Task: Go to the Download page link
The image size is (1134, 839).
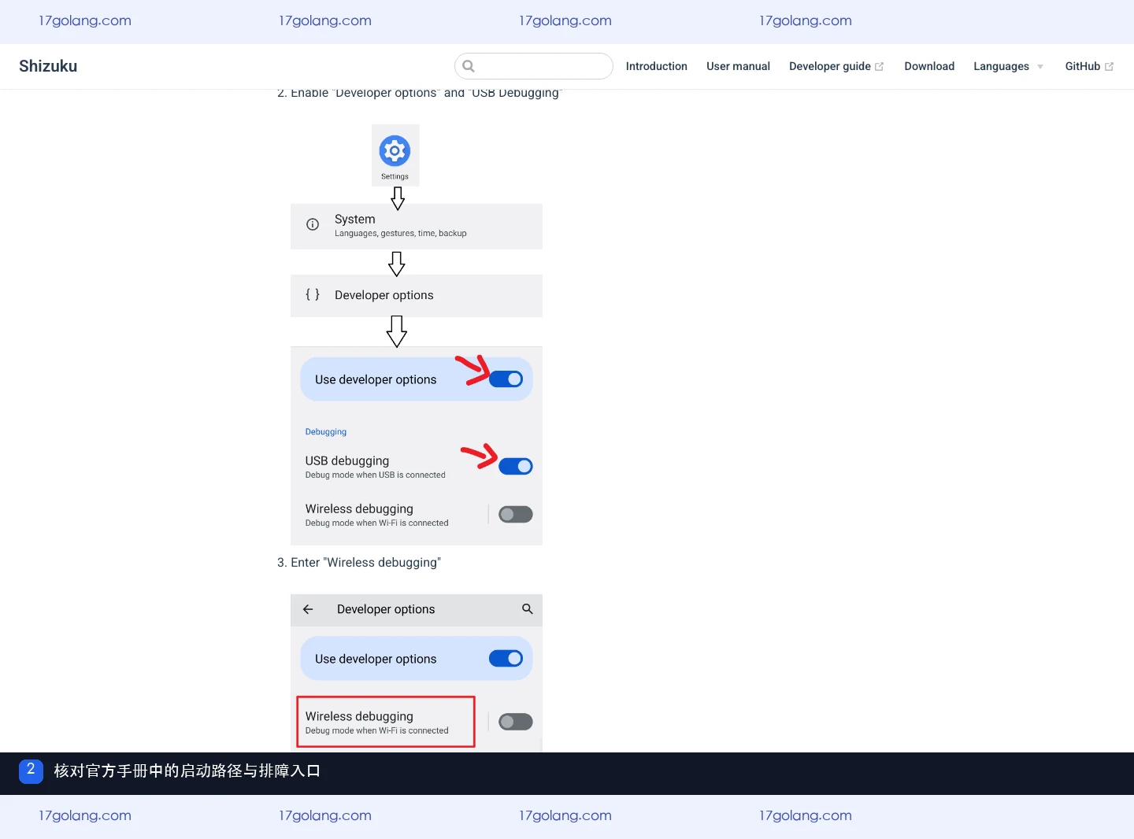Action: [x=929, y=66]
